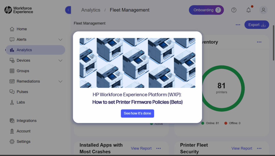Open Labs from the sidebar
275x156 pixels.
[21, 102]
